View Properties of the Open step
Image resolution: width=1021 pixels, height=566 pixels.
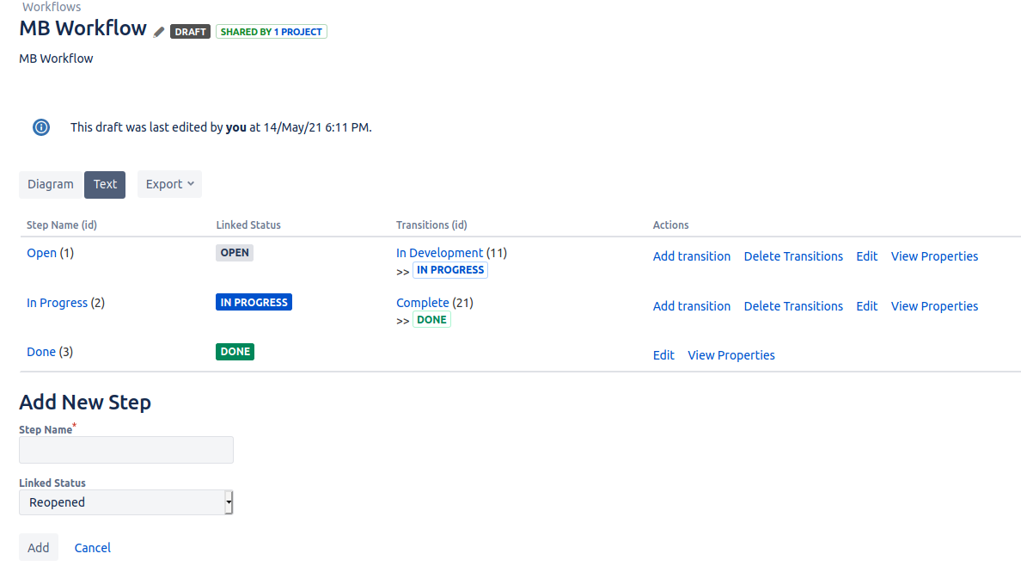(x=934, y=256)
